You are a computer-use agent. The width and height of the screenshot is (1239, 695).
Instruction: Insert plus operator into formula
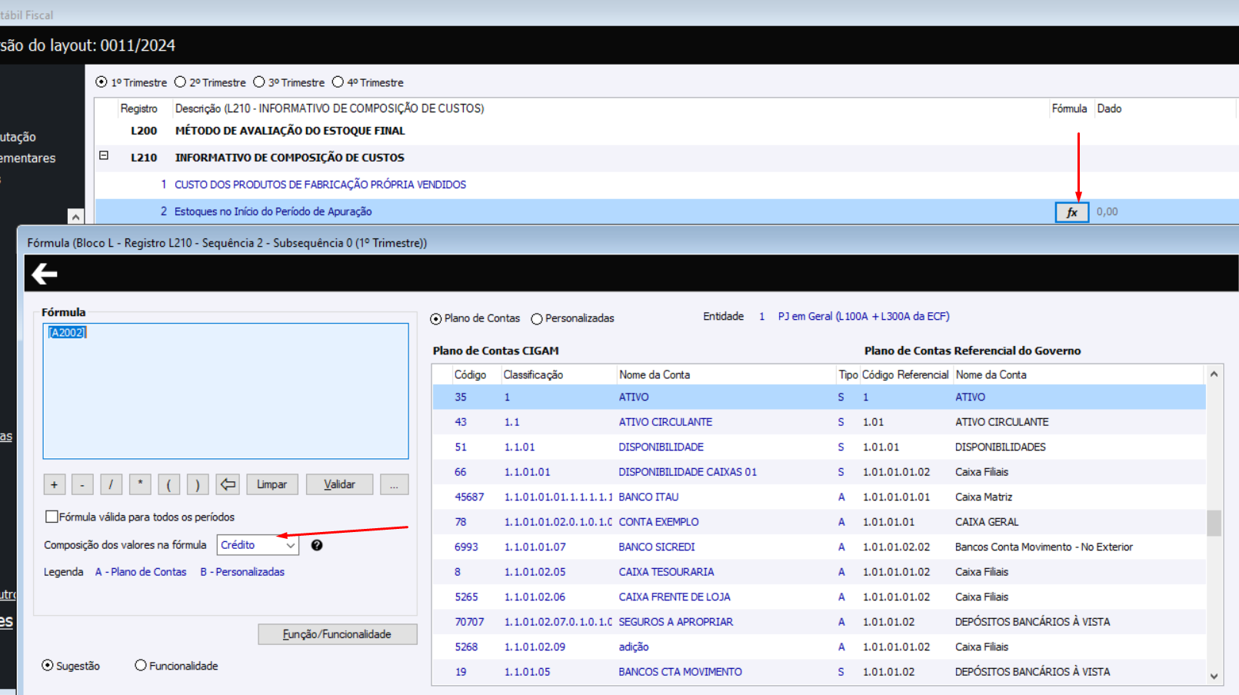click(54, 484)
